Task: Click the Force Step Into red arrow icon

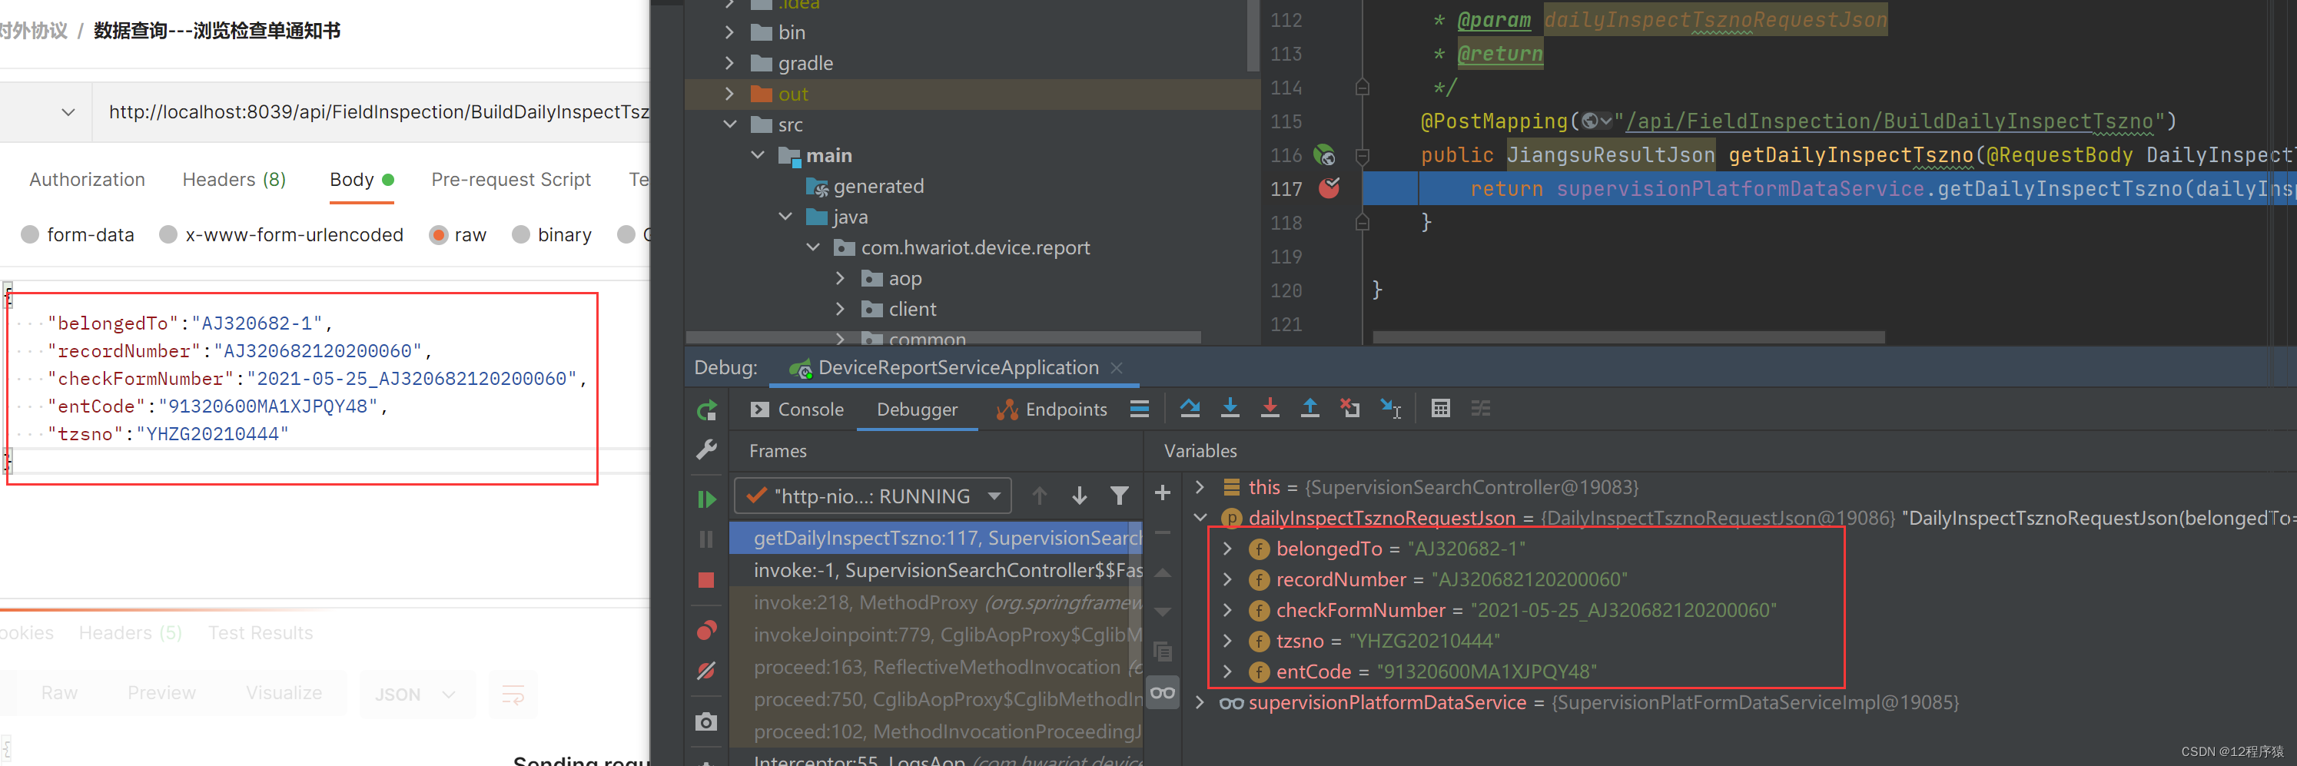Action: [1270, 409]
